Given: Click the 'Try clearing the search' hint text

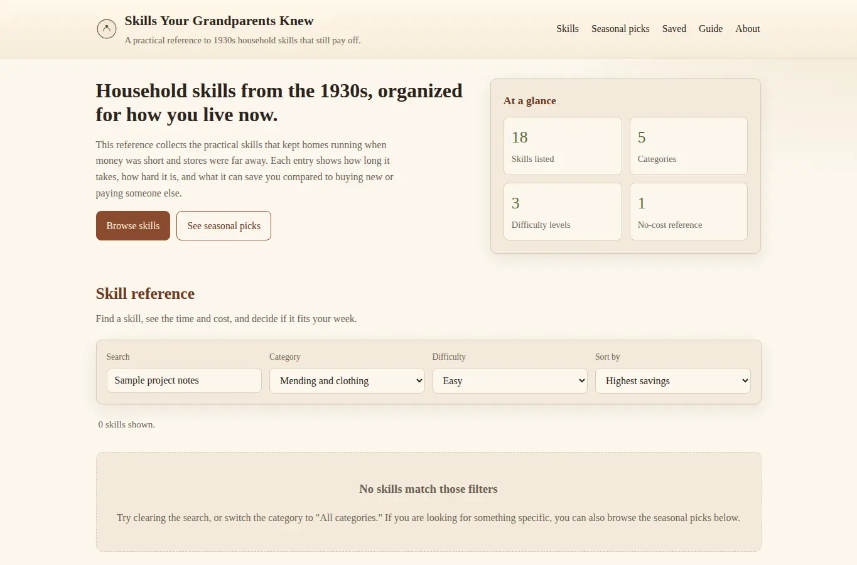Looking at the screenshot, I should (x=428, y=518).
